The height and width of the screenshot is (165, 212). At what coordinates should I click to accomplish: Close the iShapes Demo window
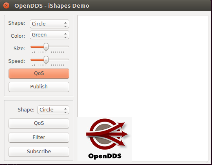(6, 6)
